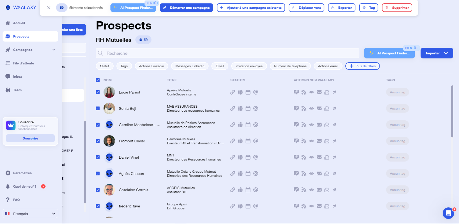Click the group status icon for Daniel Vinet
Screen dimensions: 459x224
(240, 157)
